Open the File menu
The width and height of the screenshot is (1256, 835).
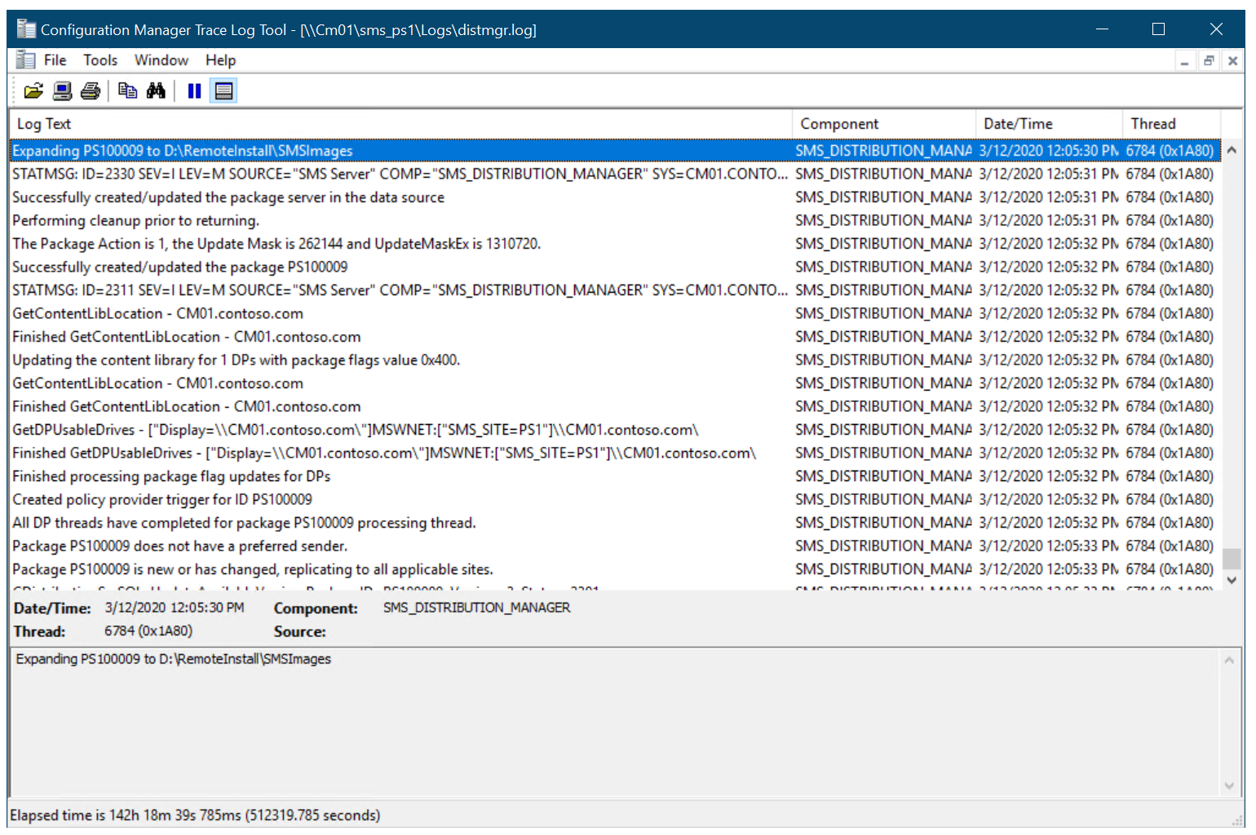pyautogui.click(x=55, y=60)
